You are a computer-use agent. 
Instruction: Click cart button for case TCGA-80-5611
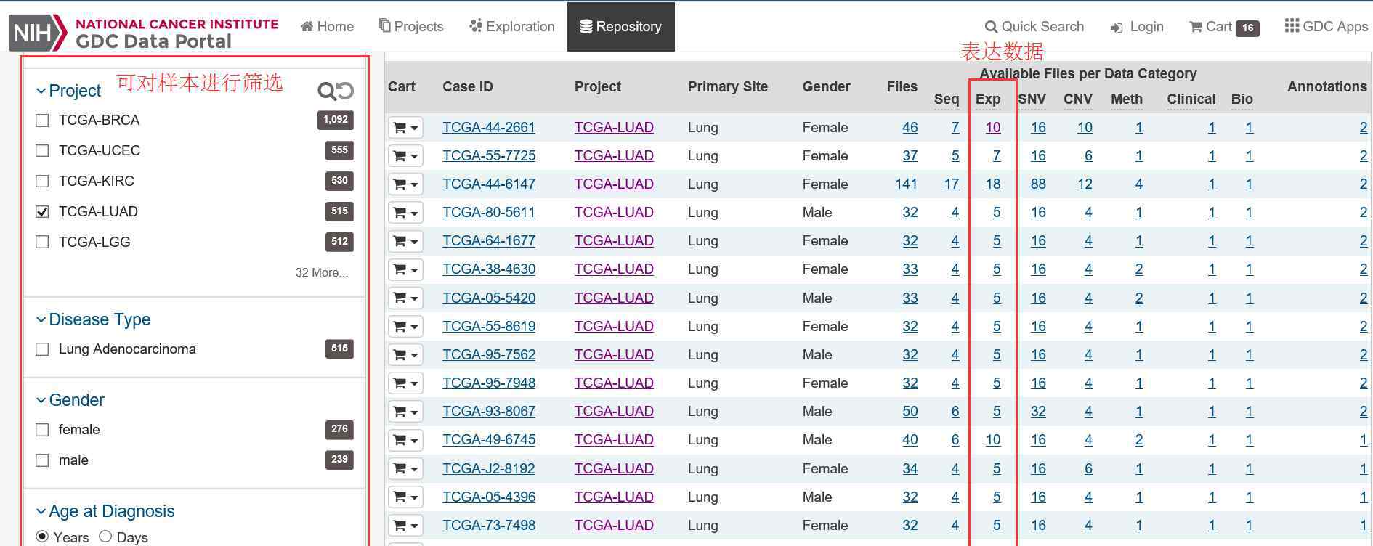tap(405, 213)
